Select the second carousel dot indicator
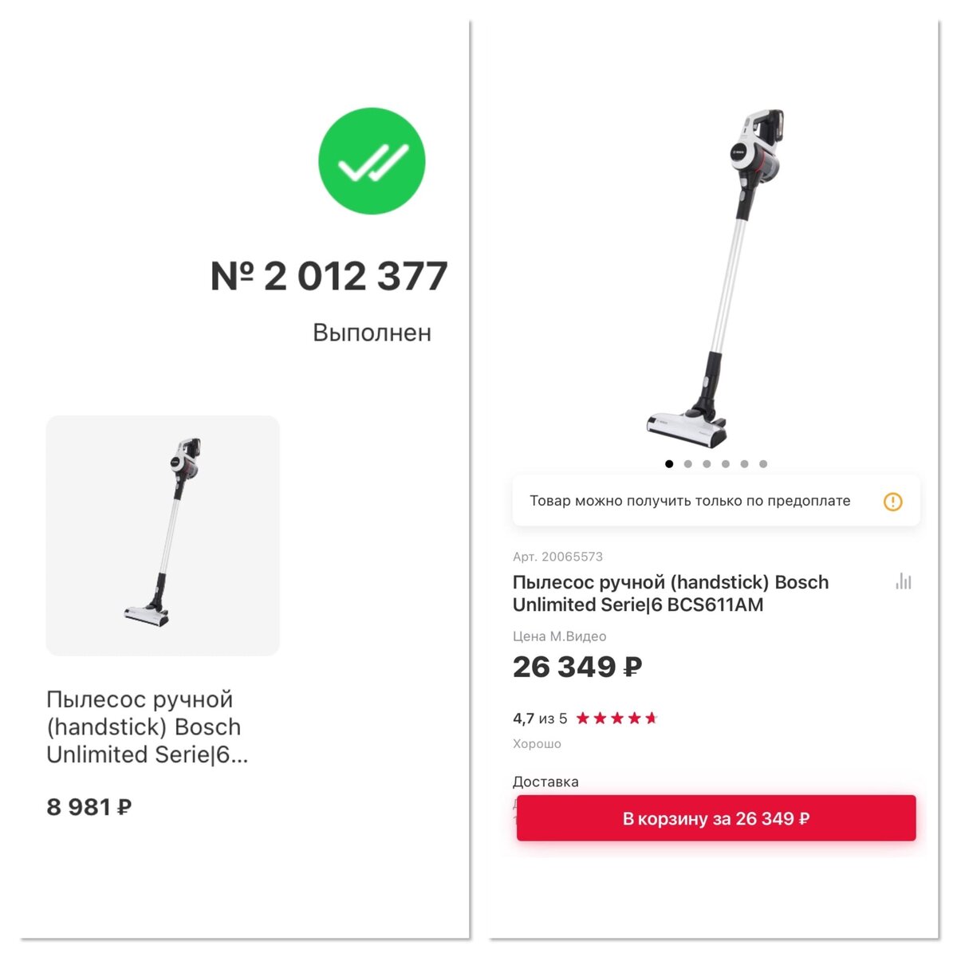The width and height of the screenshot is (957, 957). pos(687,463)
